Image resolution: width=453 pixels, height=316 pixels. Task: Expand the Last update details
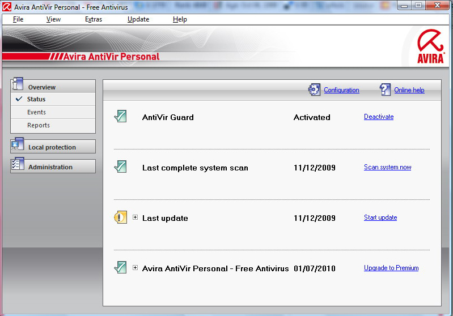pos(135,217)
